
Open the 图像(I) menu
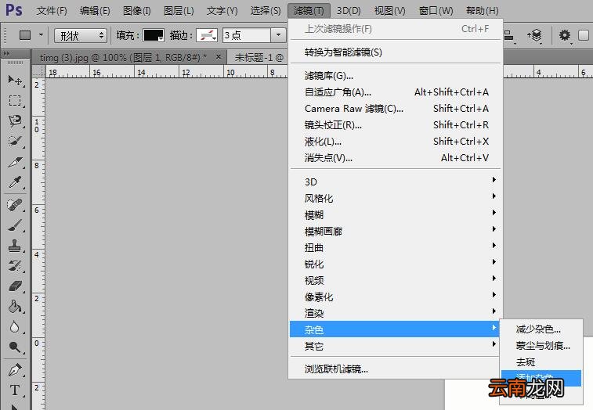point(137,11)
